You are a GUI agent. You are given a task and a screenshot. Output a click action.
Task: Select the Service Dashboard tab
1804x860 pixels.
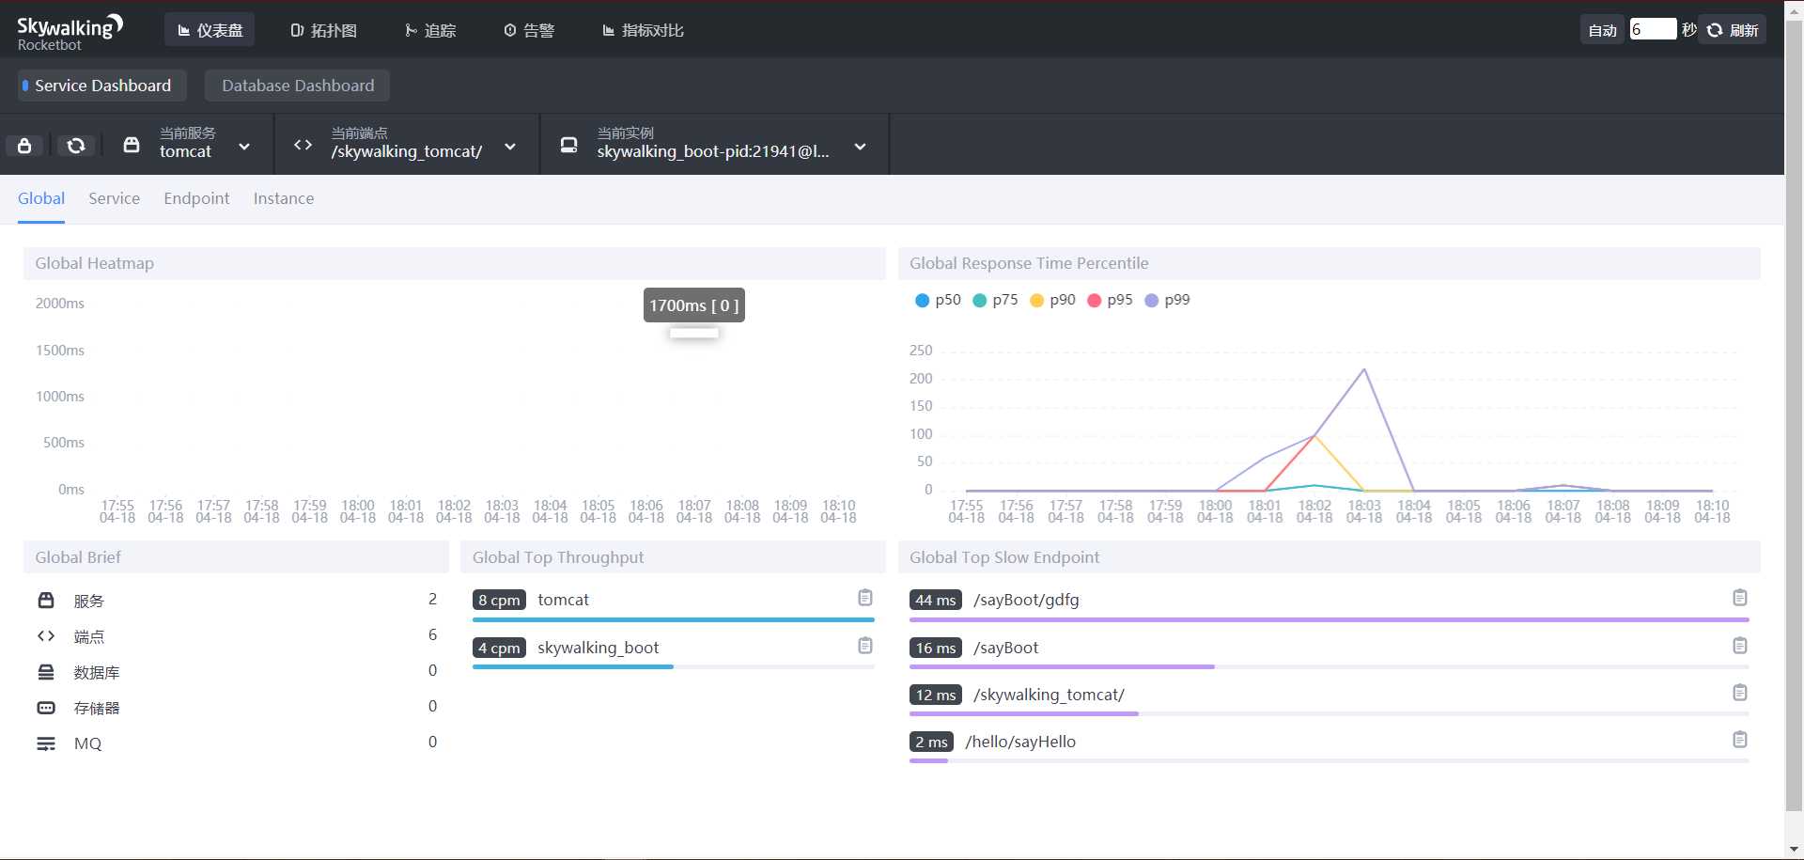pos(102,86)
